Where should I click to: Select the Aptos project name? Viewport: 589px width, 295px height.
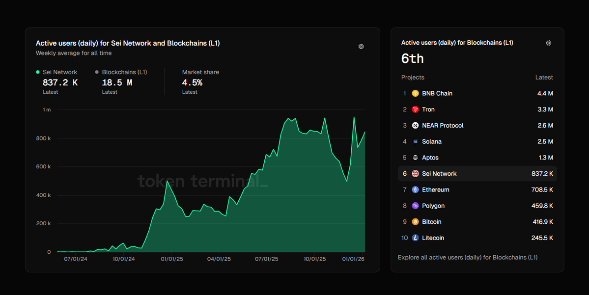point(430,158)
